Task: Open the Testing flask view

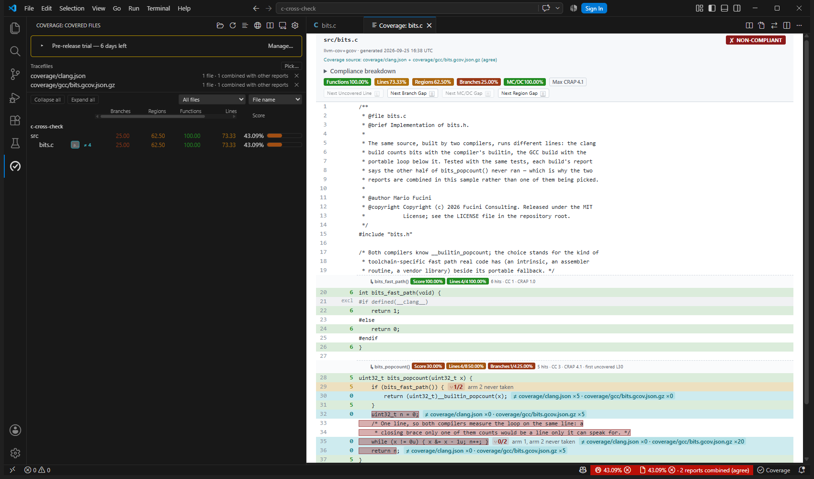Action: click(x=15, y=143)
